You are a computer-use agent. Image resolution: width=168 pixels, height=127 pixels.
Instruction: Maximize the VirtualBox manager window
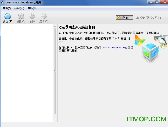[x=157, y=2]
